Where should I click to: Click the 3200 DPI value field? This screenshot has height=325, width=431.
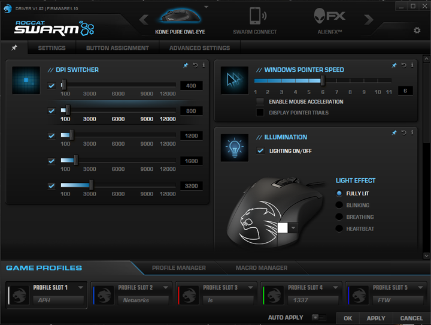tap(191, 186)
